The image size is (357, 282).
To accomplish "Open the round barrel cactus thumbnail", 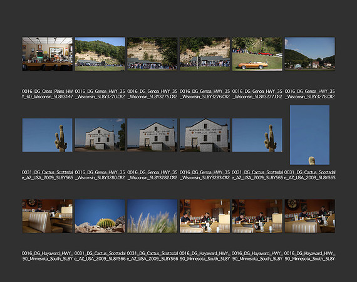I will 100,216.
